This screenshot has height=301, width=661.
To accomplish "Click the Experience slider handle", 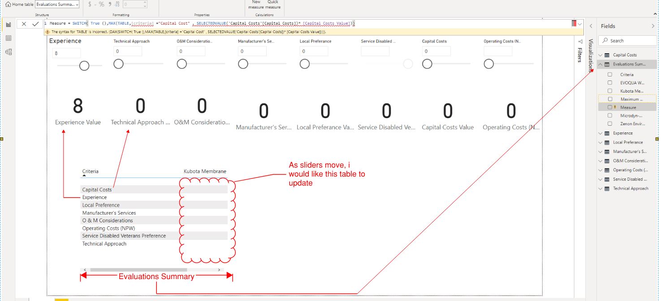I will (84, 66).
